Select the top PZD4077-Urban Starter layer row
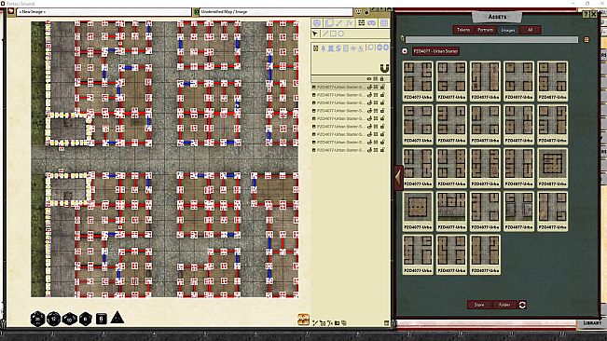This screenshot has height=341, width=607. pyautogui.click(x=350, y=88)
